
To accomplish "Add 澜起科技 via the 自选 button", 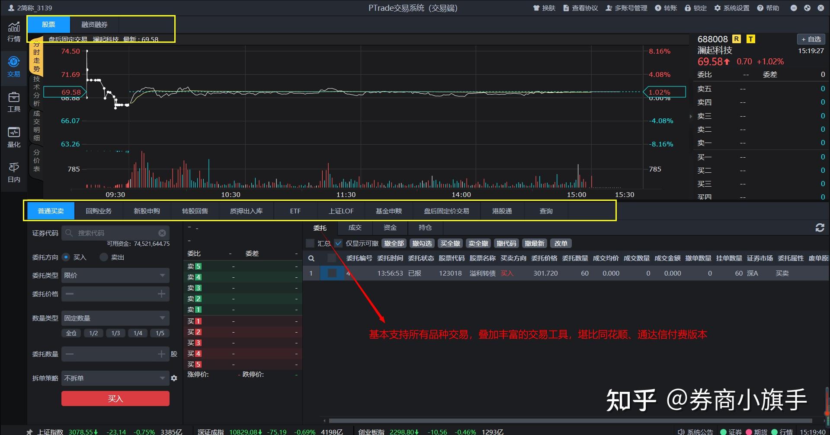I will pyautogui.click(x=811, y=39).
